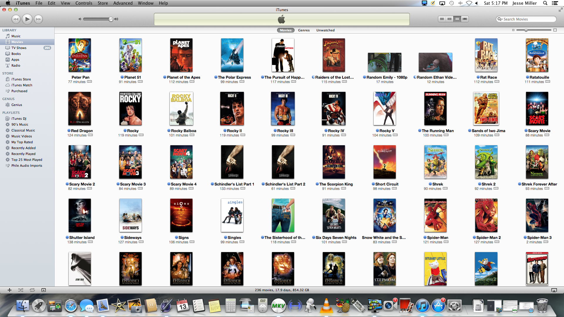Select the Recently Added playlist
Image resolution: width=564 pixels, height=317 pixels.
click(x=23, y=148)
